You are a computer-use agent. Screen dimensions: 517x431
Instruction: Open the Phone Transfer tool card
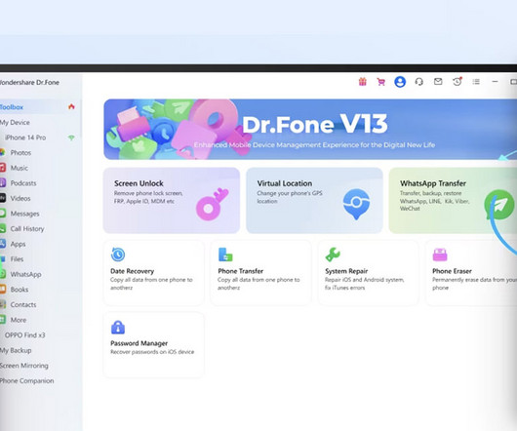click(x=260, y=273)
